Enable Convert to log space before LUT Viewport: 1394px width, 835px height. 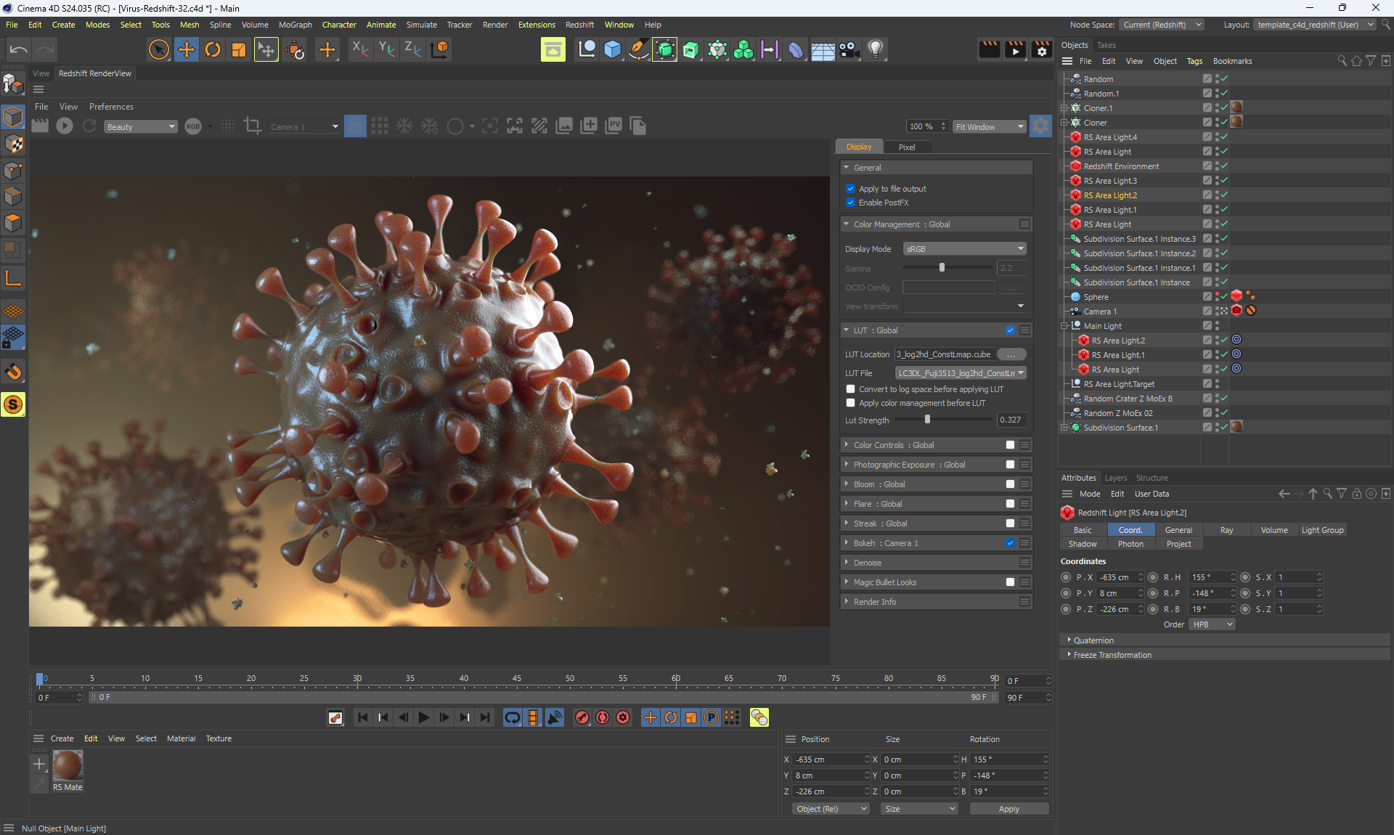[850, 389]
